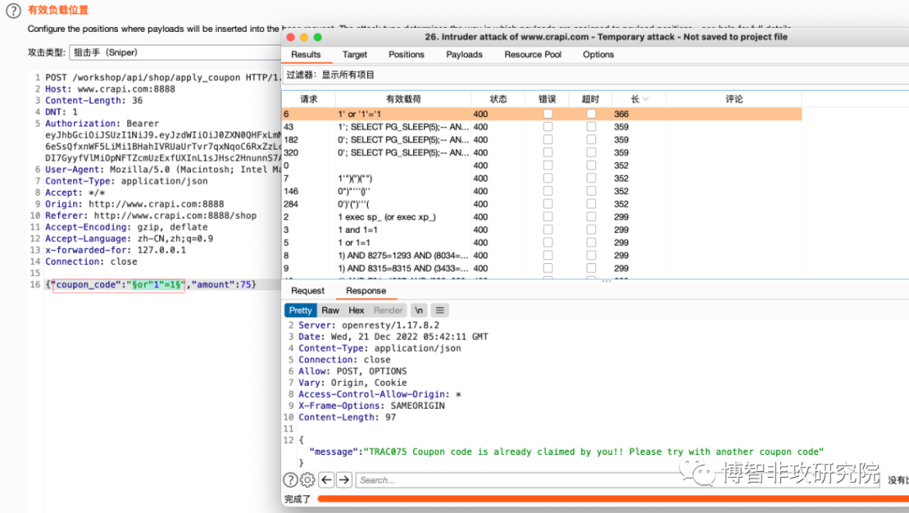Open help for payload positions section

click(13, 10)
